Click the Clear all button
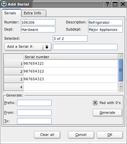This screenshot has height=144, width=127. (x=47, y=135)
